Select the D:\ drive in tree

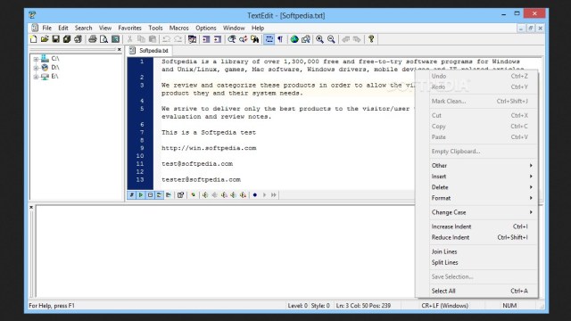pos(55,68)
